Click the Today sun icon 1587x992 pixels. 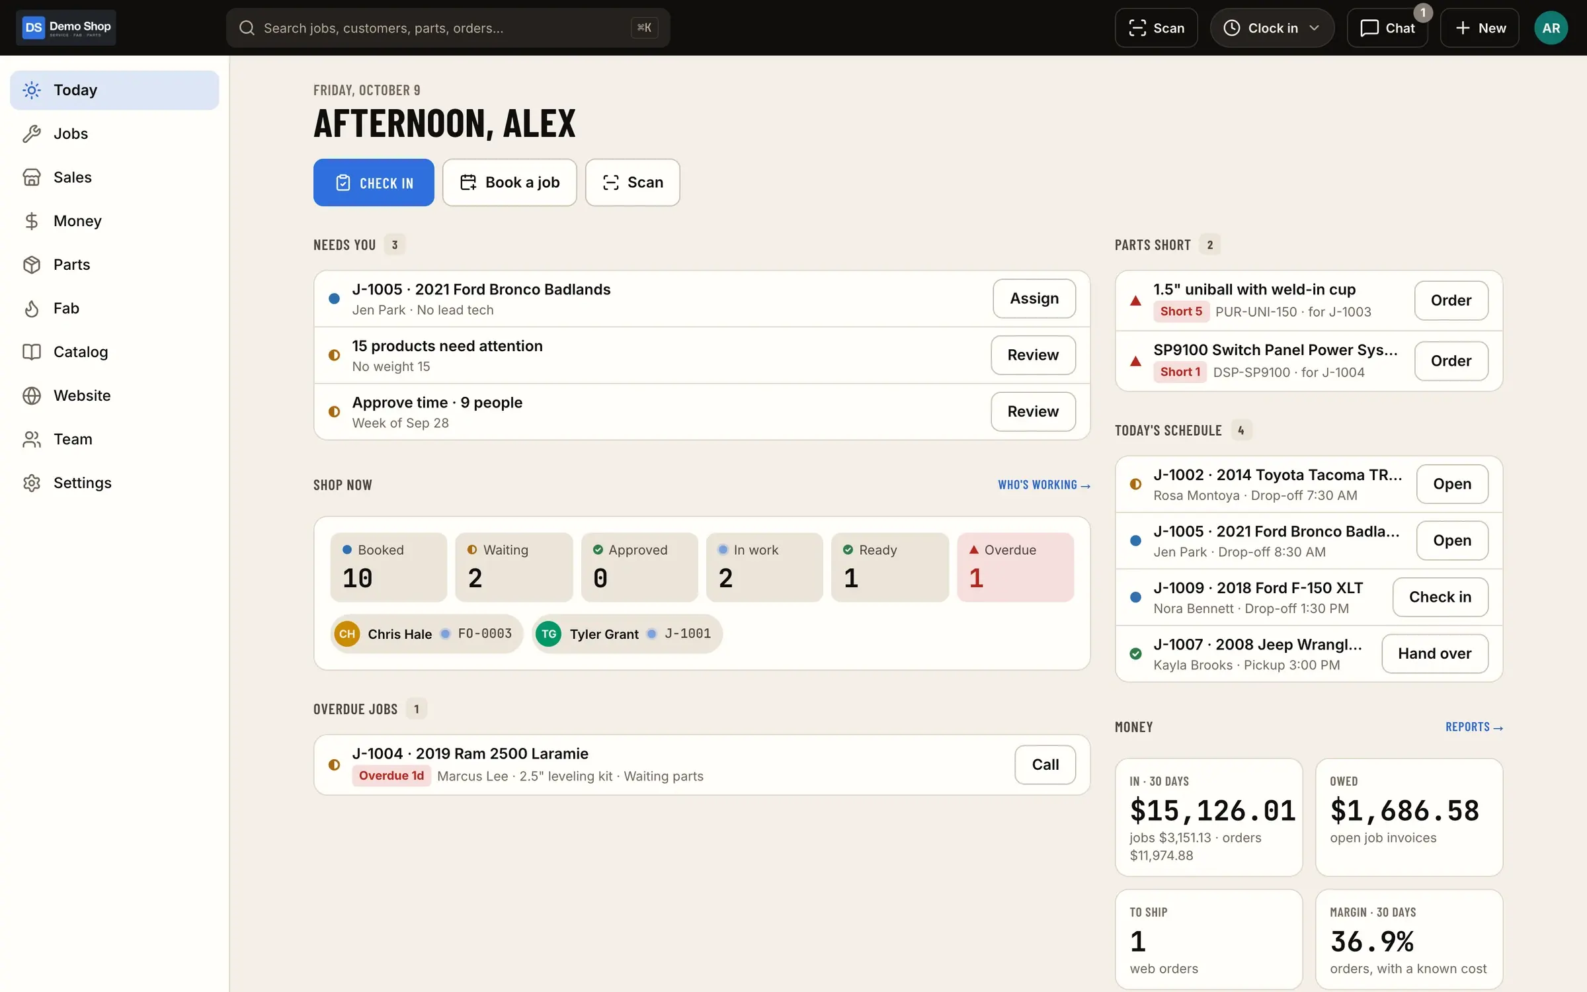point(32,90)
